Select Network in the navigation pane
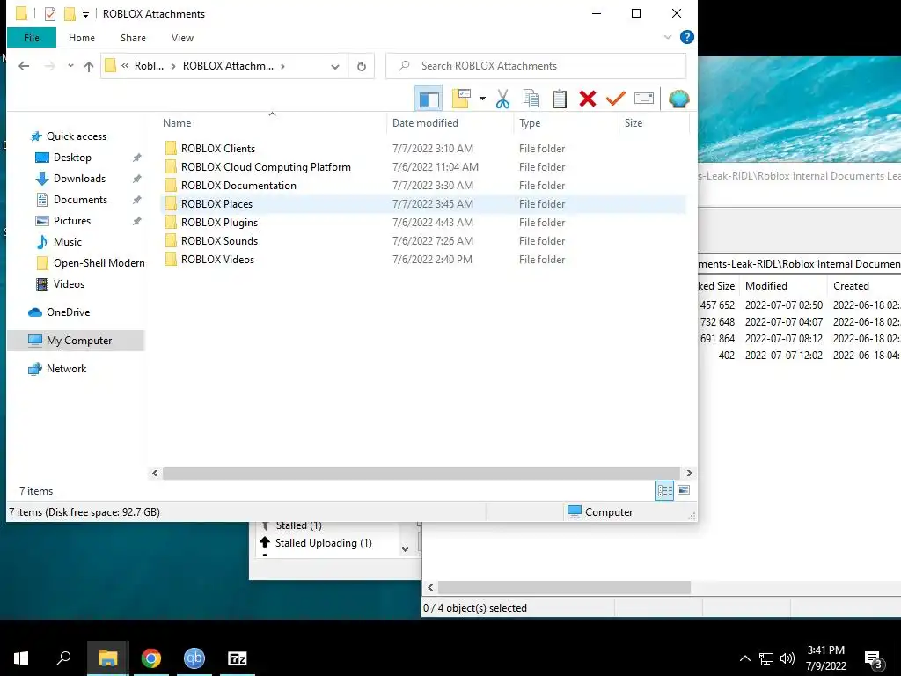This screenshot has height=676, width=901. (x=66, y=369)
